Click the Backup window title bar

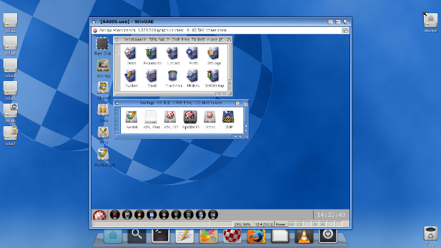coord(176,103)
